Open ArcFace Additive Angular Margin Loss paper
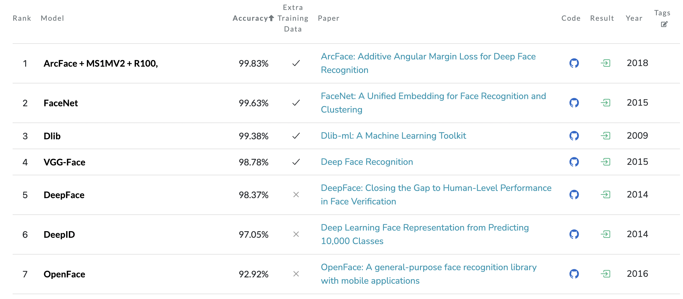Image resolution: width=683 pixels, height=299 pixels. pyautogui.click(x=428, y=63)
